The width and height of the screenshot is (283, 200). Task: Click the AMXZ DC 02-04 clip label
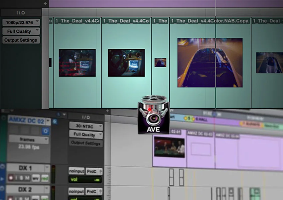pos(227,135)
